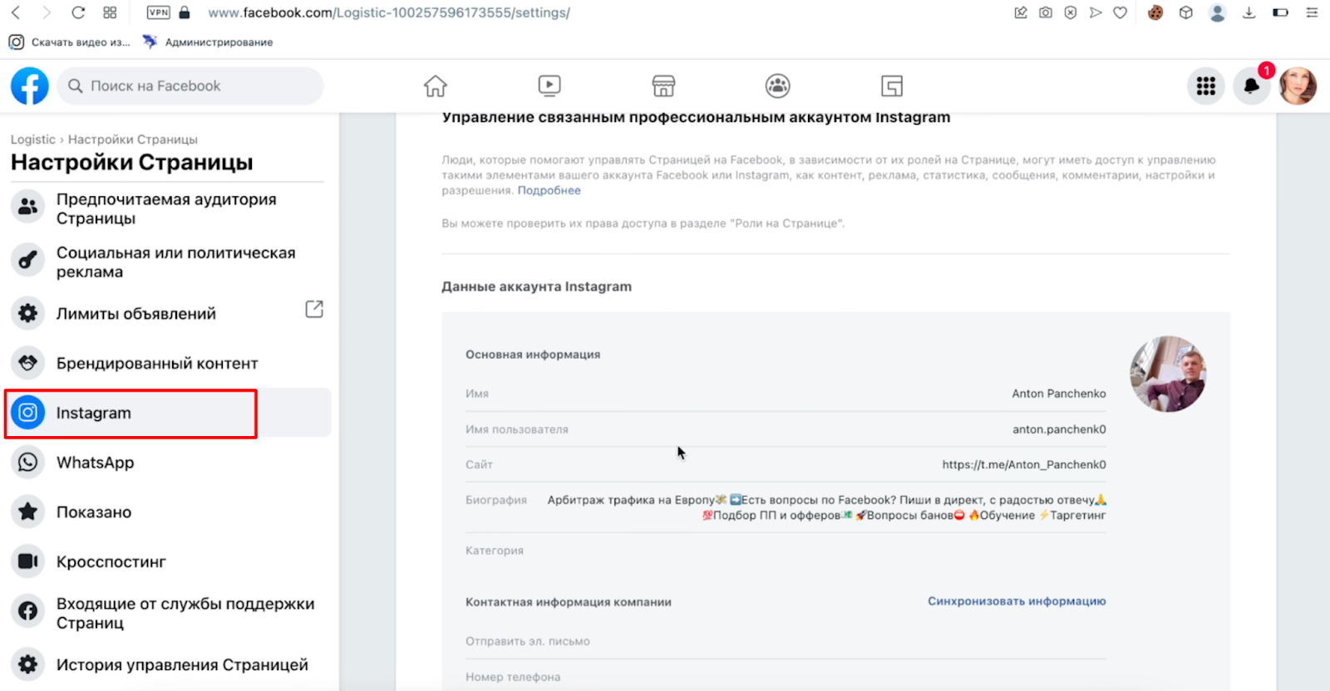Click the 'Номер телефона' row
This screenshot has width=1330, height=691.
[x=786, y=677]
